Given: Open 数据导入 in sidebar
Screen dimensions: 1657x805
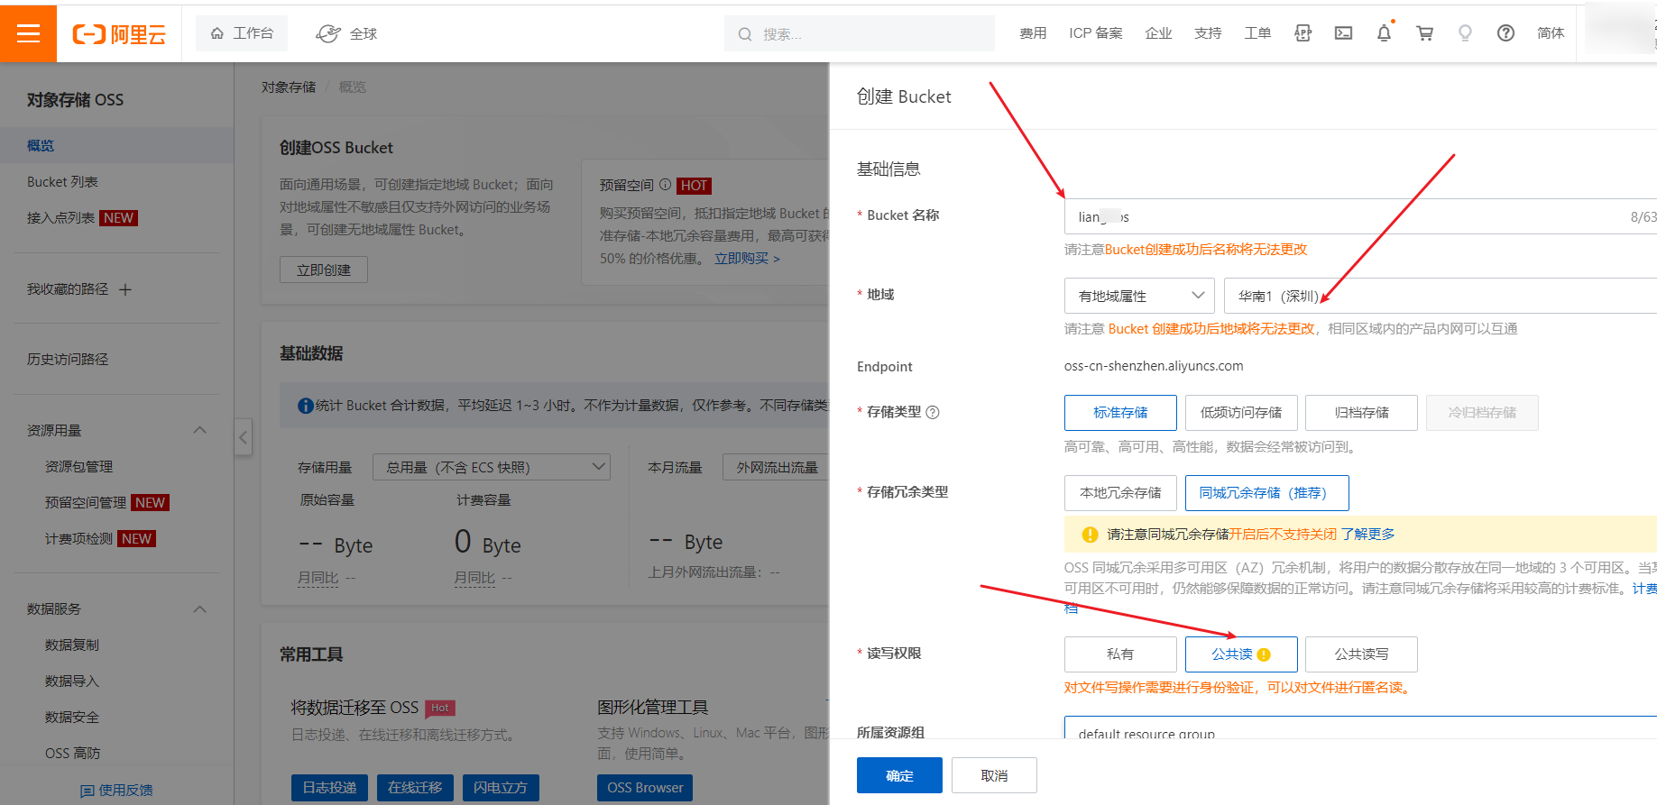Looking at the screenshot, I should (x=72, y=681).
